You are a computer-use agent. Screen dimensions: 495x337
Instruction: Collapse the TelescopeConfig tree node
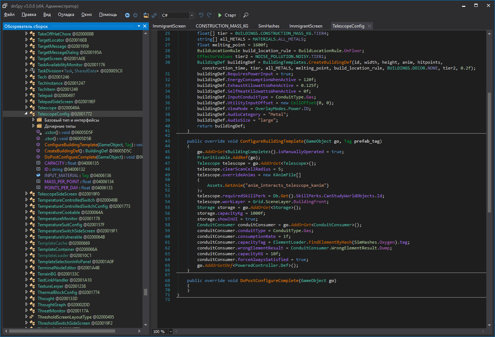[x=26, y=114]
